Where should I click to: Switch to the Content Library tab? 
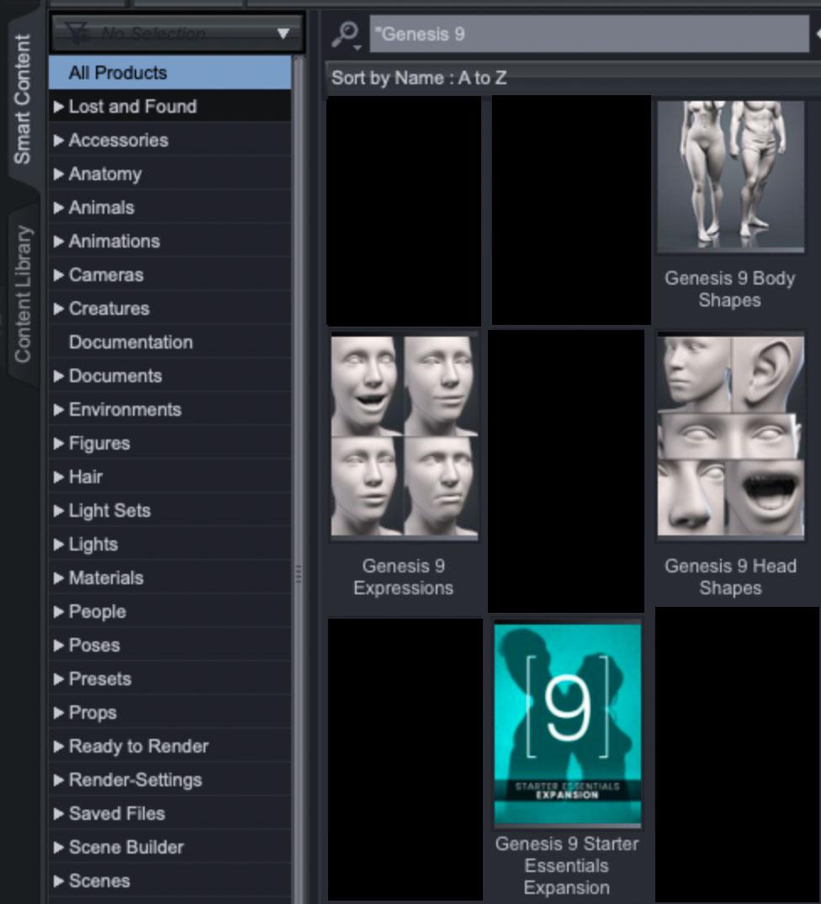pyautogui.click(x=23, y=294)
